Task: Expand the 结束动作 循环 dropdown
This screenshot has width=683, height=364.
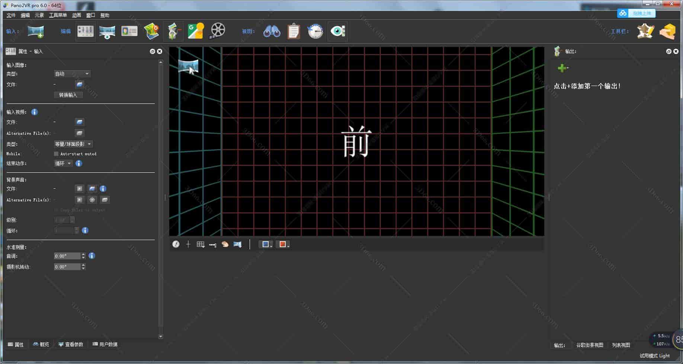Action: click(x=62, y=163)
